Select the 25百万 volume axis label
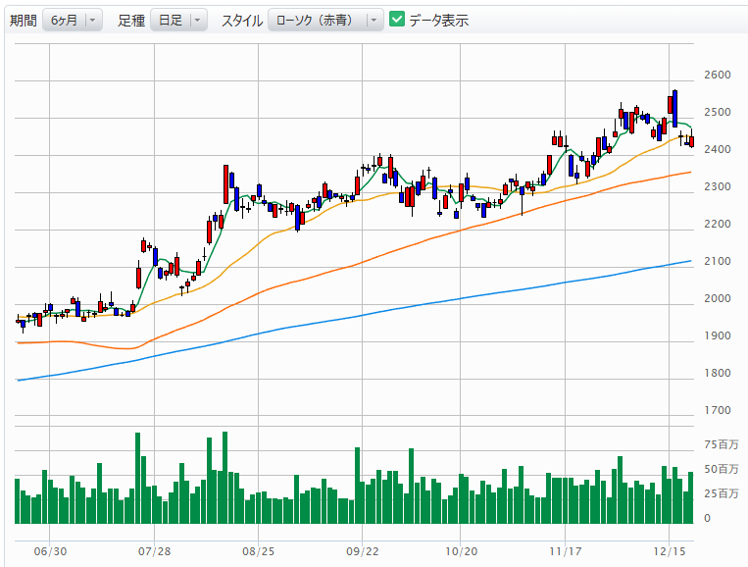 pyautogui.click(x=721, y=493)
